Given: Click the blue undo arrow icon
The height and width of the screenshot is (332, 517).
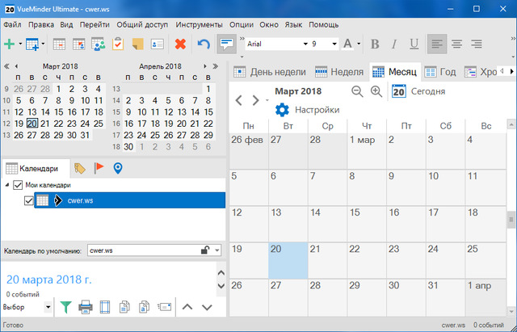Looking at the screenshot, I should [x=204, y=44].
